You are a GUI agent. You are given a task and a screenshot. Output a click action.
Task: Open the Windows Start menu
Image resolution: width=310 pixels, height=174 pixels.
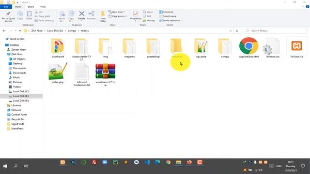(5, 166)
